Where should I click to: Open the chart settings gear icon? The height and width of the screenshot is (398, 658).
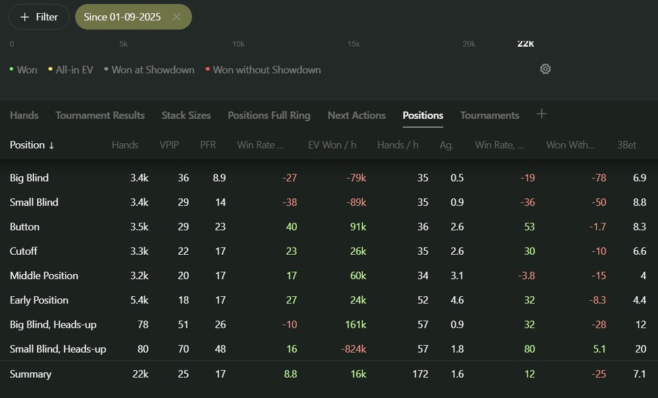pyautogui.click(x=545, y=69)
